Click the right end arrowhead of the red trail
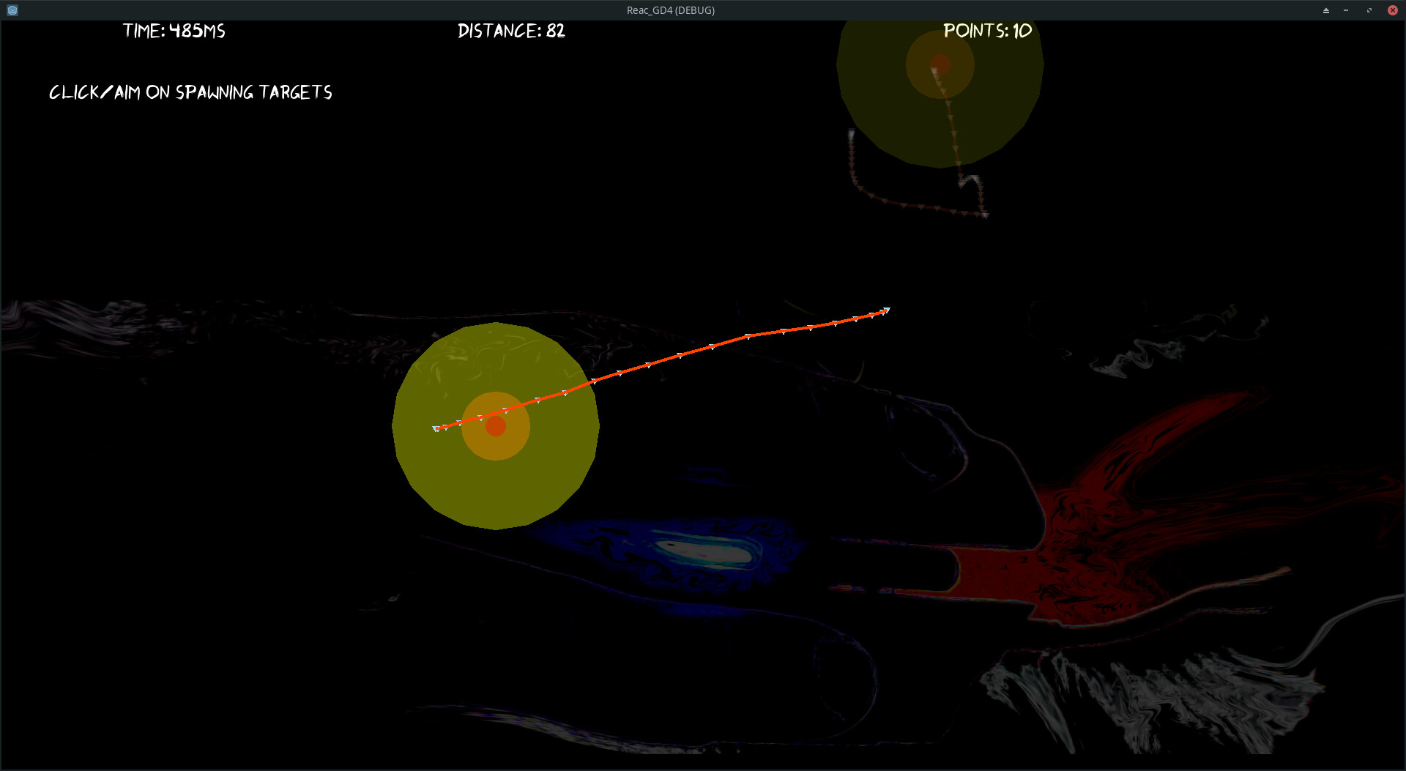This screenshot has width=1406, height=771. pos(886,311)
